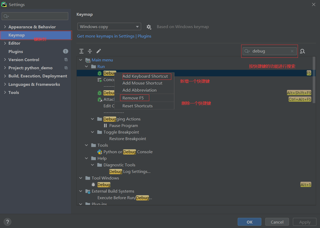The image size is (320, 228).
Task: Collapse the Diagnostic Tools node
Action: tap(92, 165)
